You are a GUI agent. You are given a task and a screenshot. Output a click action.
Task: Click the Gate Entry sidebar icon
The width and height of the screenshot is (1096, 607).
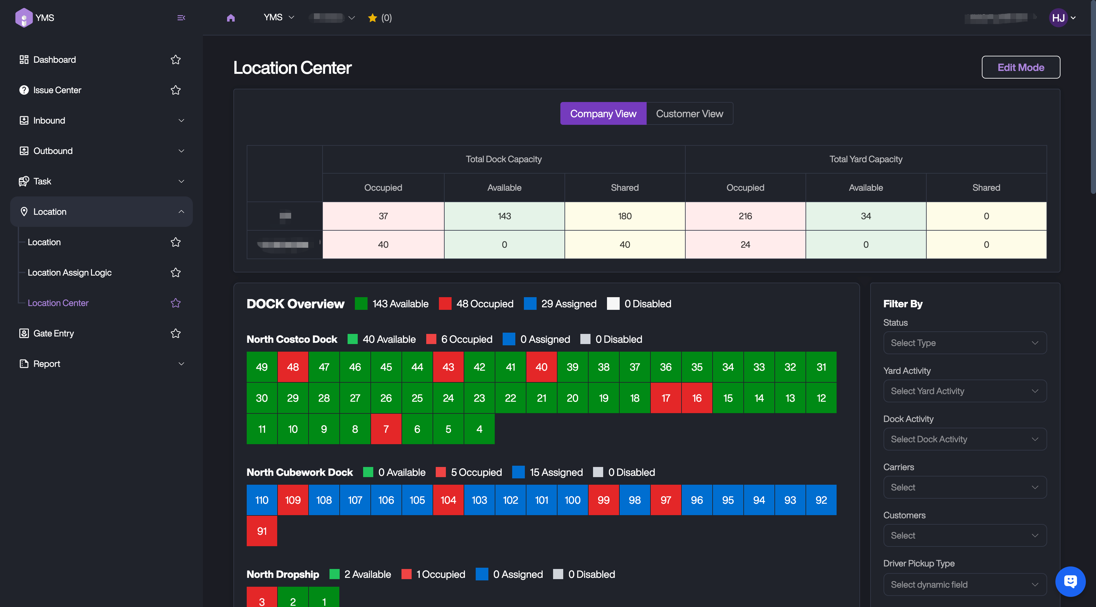click(24, 333)
